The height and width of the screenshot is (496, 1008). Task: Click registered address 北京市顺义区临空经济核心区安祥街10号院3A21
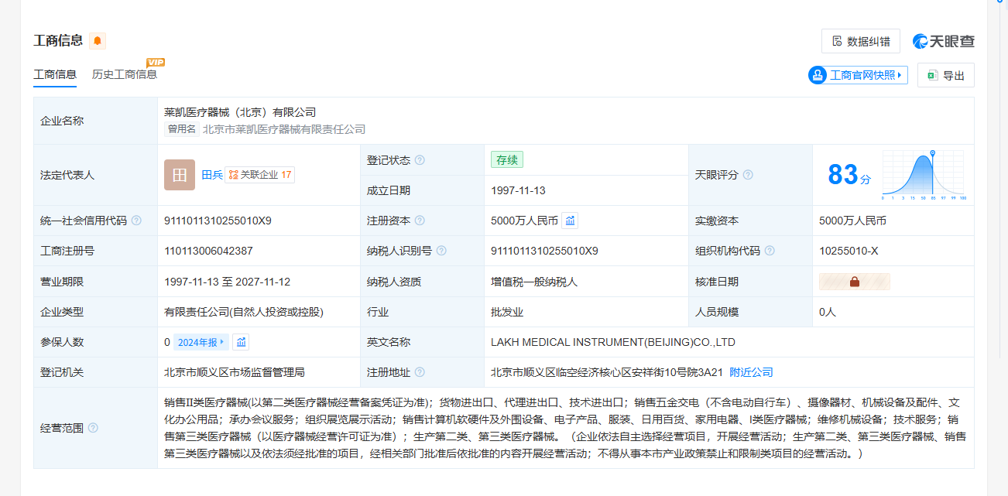click(606, 372)
